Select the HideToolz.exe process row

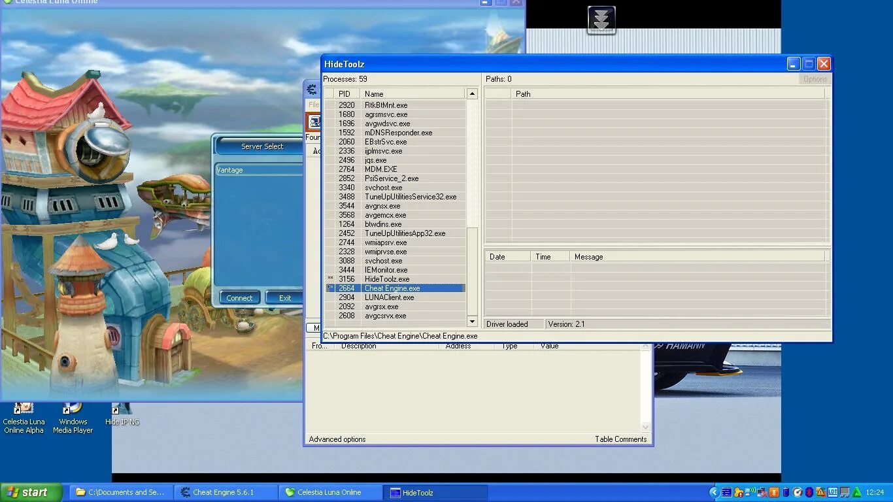395,279
